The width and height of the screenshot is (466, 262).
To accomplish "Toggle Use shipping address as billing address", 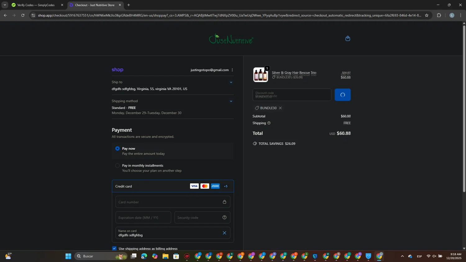I will click(x=114, y=248).
